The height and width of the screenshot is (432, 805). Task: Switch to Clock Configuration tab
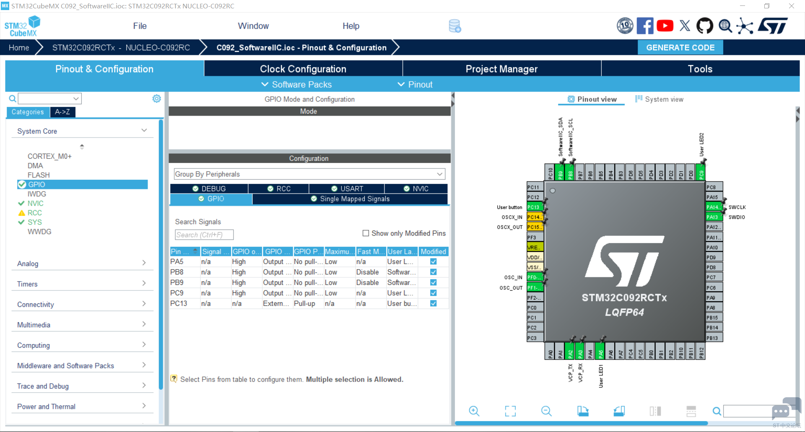click(x=303, y=69)
